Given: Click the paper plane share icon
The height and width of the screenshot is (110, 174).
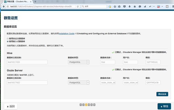Looking at the screenshot, I should [x=145, y=6].
